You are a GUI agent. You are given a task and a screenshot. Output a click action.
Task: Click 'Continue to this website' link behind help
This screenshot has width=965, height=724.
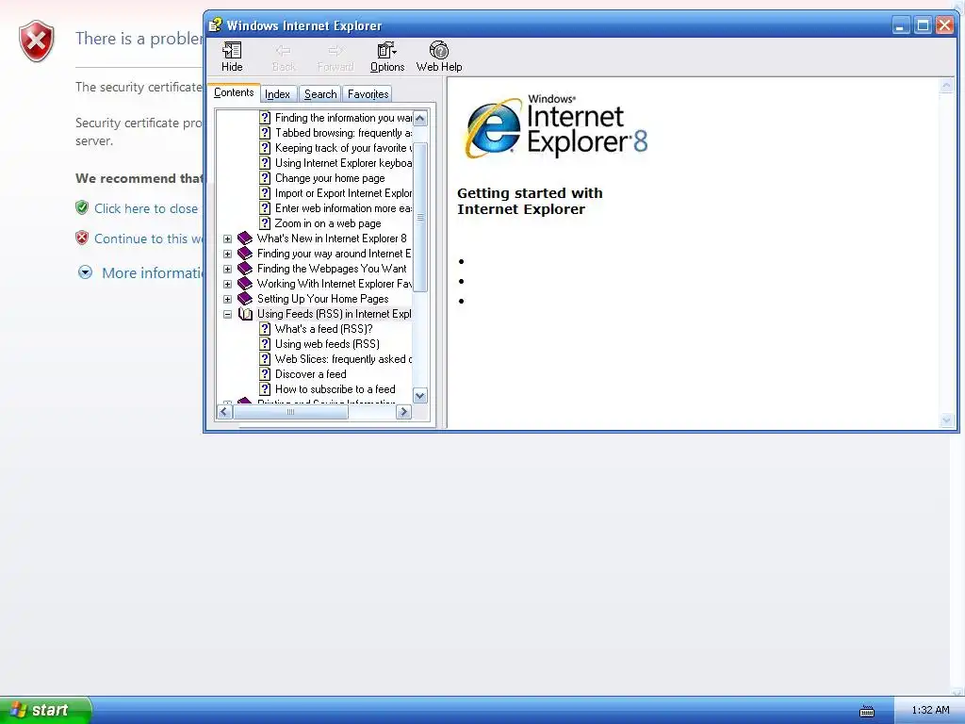click(x=148, y=239)
